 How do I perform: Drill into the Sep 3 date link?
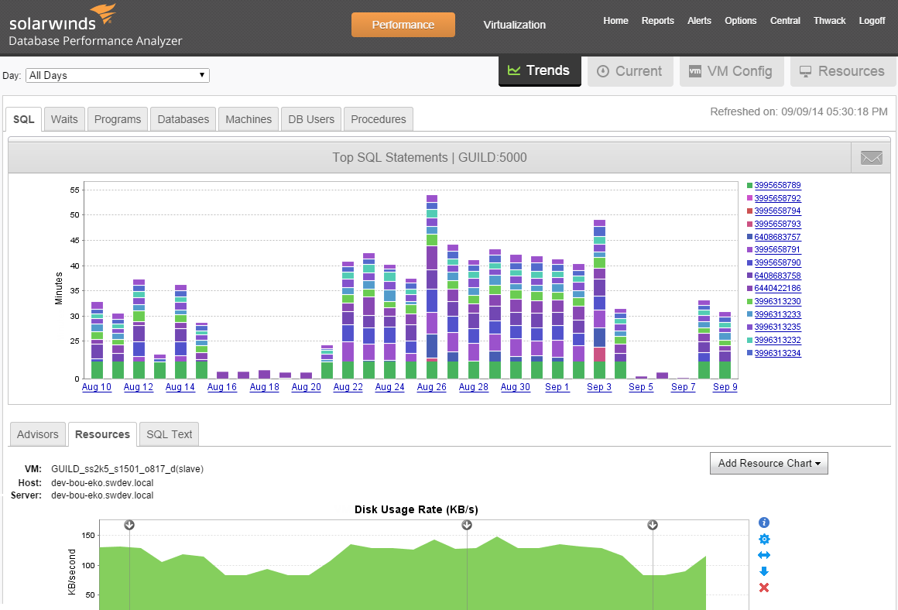coord(599,386)
